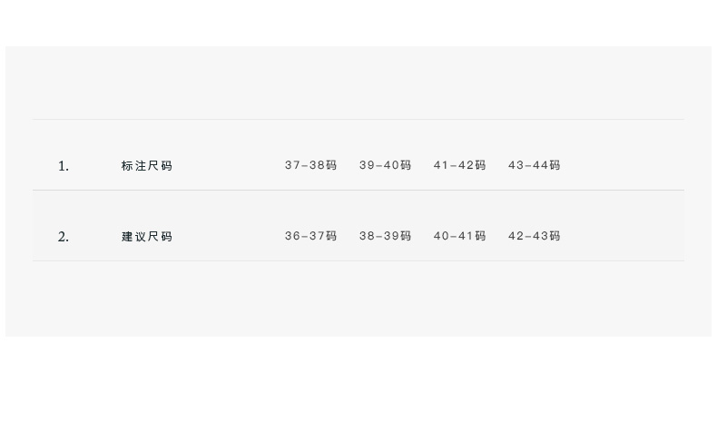The width and height of the screenshot is (717, 431).
Task: Click the row number 1.
Action: point(63,166)
